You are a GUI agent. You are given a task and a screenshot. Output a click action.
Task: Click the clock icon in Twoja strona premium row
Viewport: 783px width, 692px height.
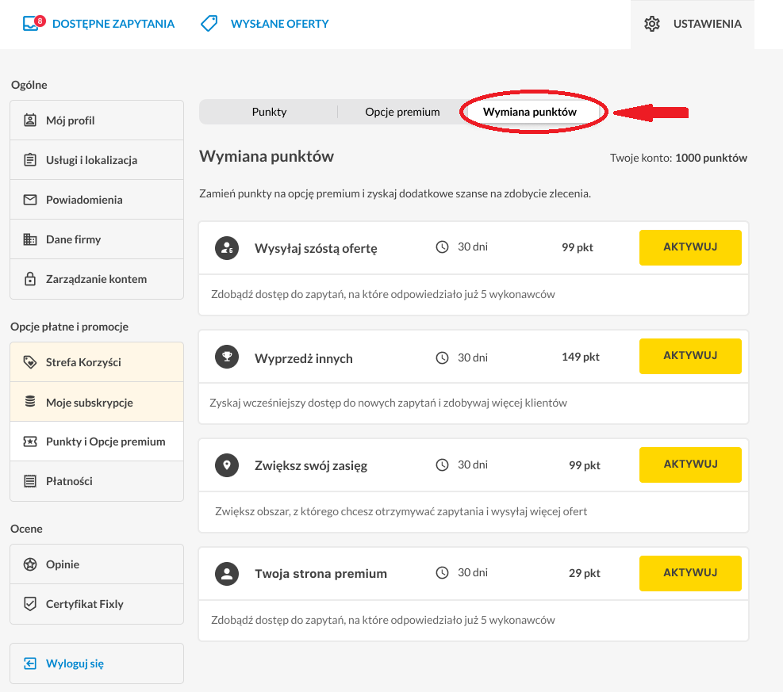point(442,573)
